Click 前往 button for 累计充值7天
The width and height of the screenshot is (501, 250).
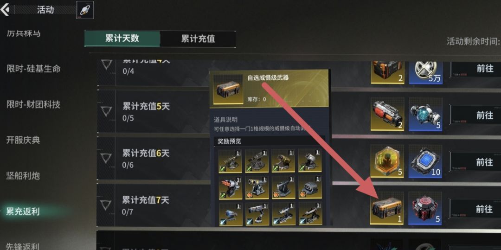pos(475,209)
